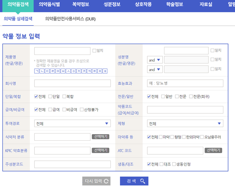Click the ㄴ consonant index button
The image size is (235, 189).
(42, 71)
